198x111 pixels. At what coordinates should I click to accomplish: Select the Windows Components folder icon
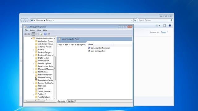point(33,38)
